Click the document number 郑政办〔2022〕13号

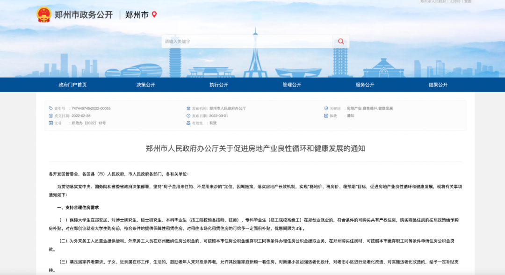tap(88, 123)
